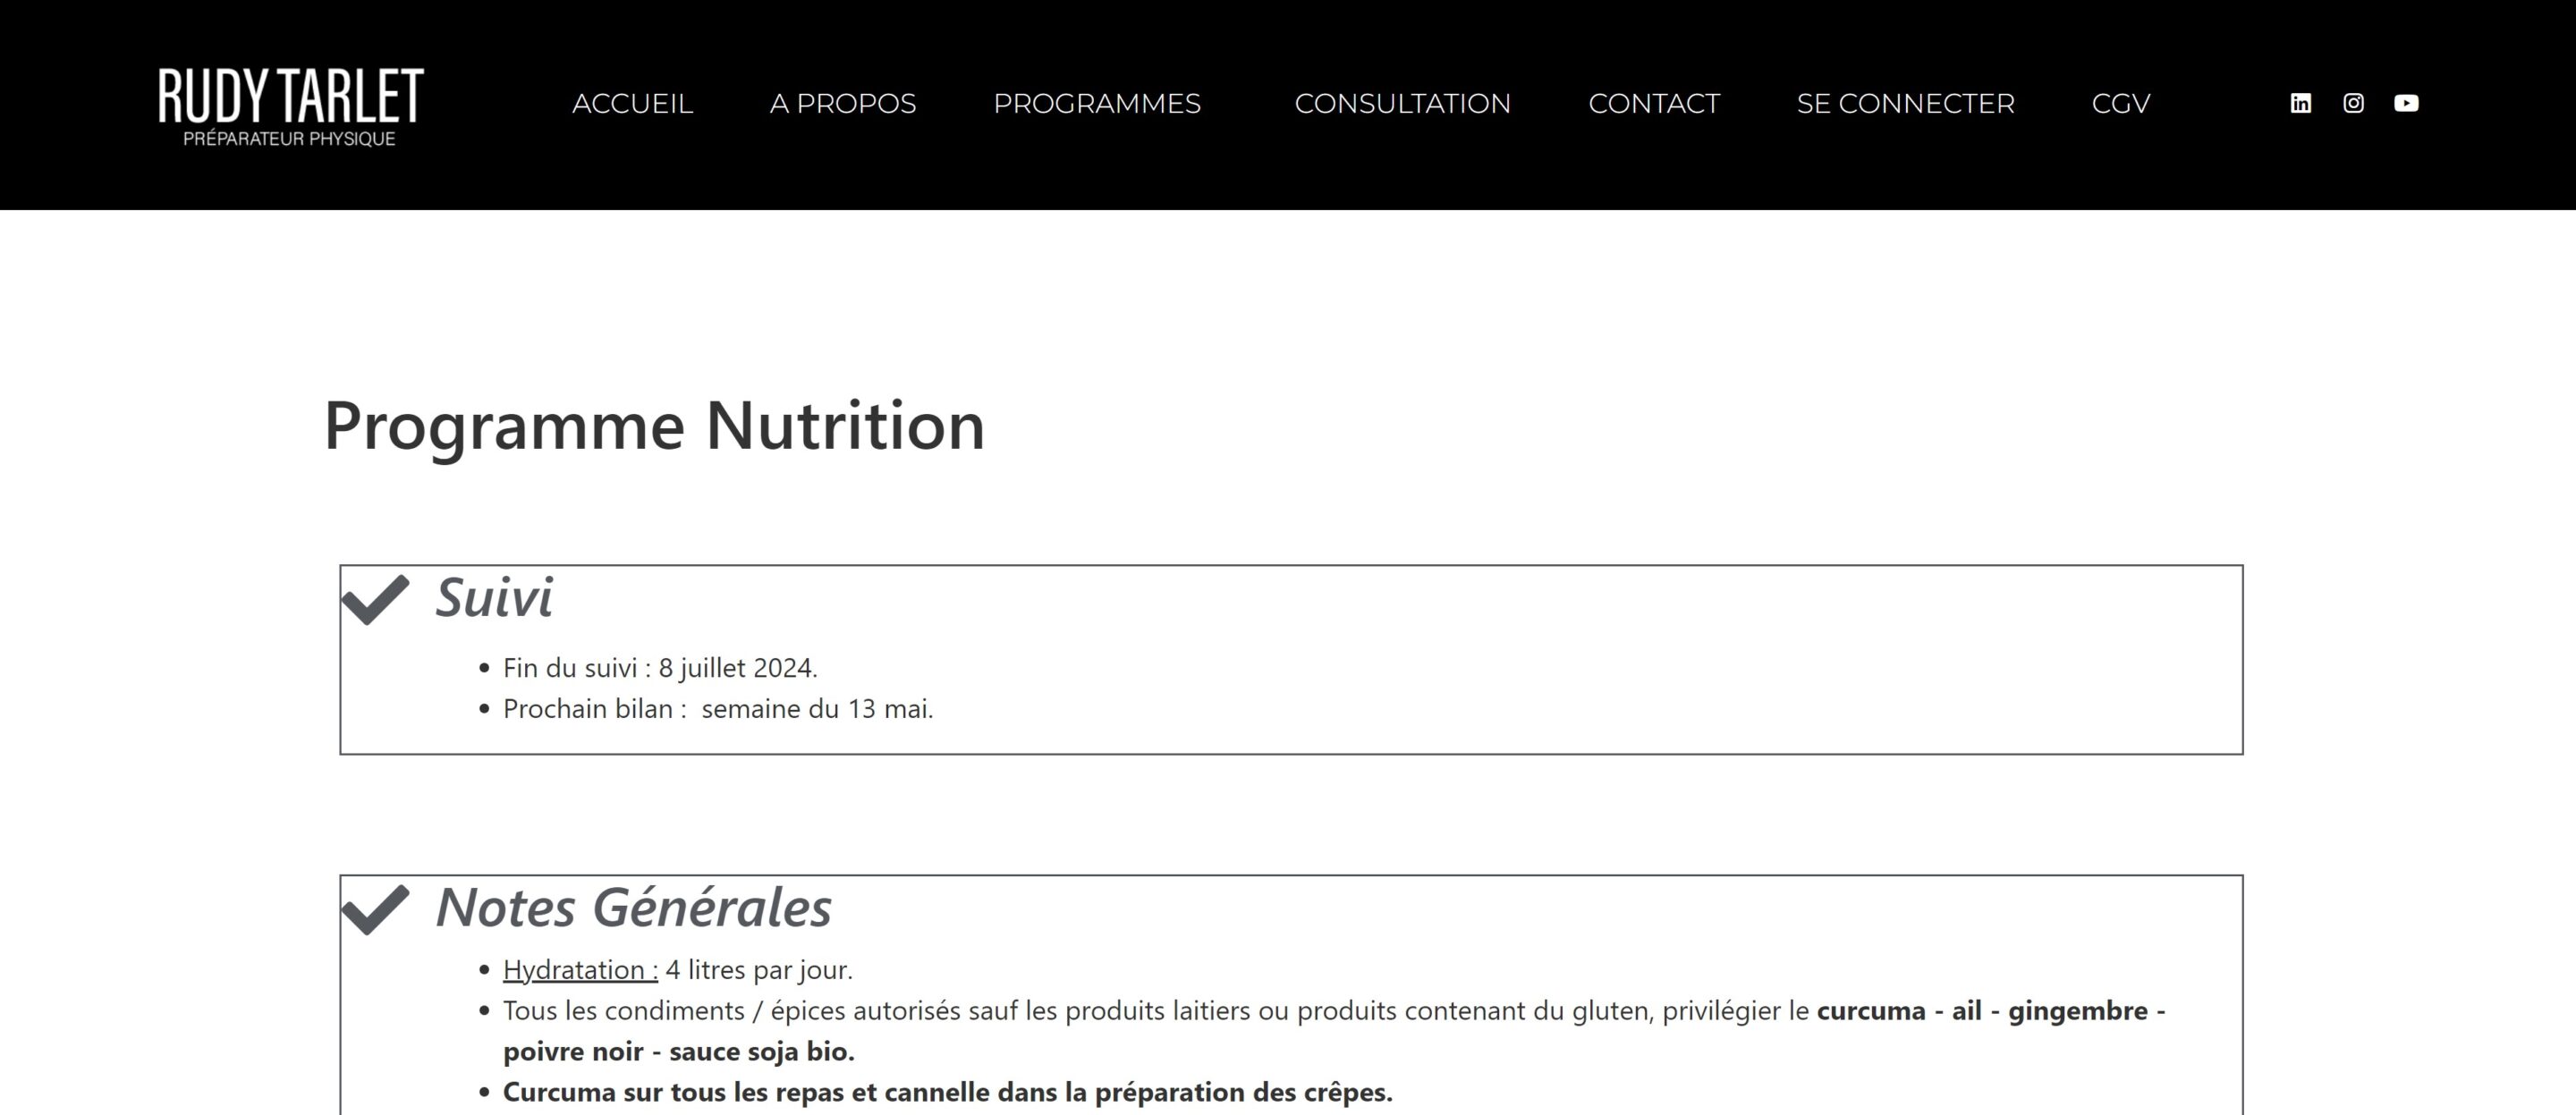Viewport: 2576px width, 1115px height.
Task: View the CGV terms page
Action: coord(2122,103)
